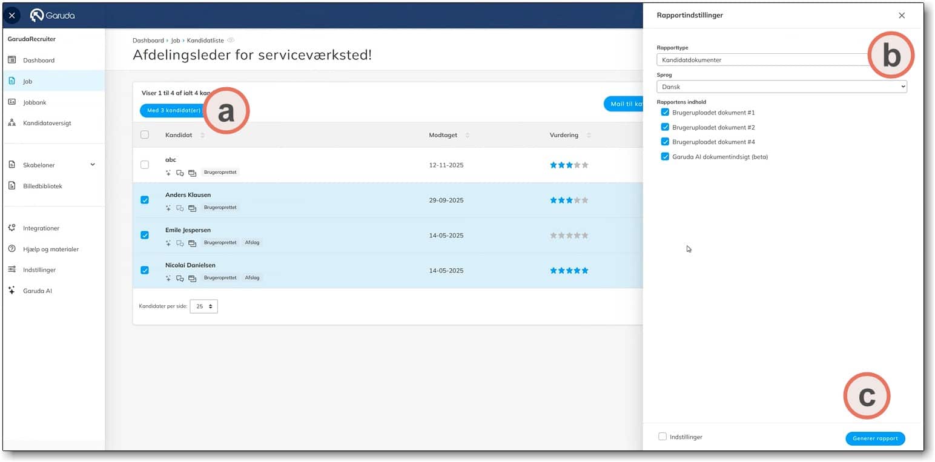Click documents icon in abc row

[x=192, y=173]
